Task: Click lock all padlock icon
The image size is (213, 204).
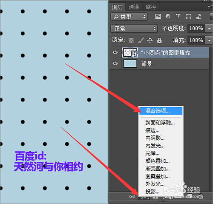Action: point(159,40)
